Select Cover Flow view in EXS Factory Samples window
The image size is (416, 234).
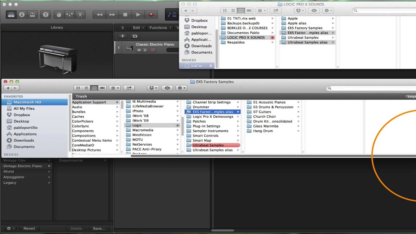pos(102,88)
